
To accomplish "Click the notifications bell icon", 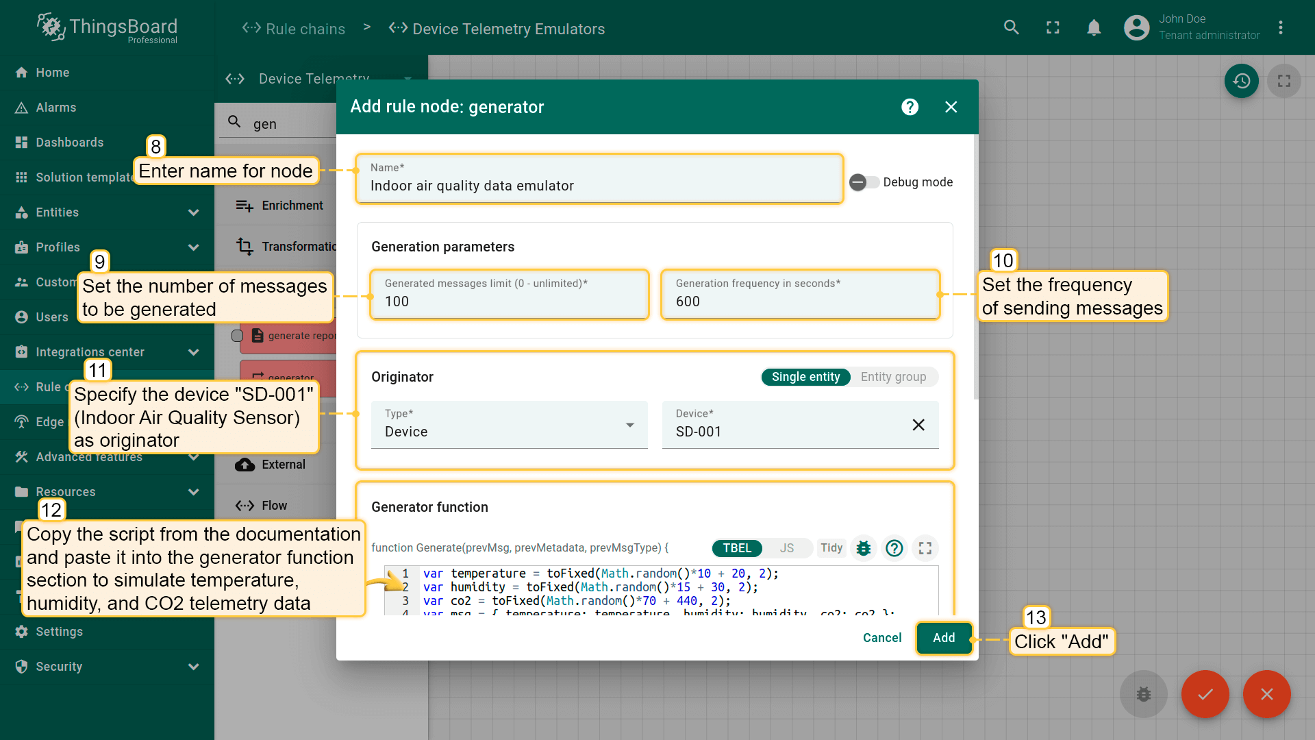I will point(1094,27).
